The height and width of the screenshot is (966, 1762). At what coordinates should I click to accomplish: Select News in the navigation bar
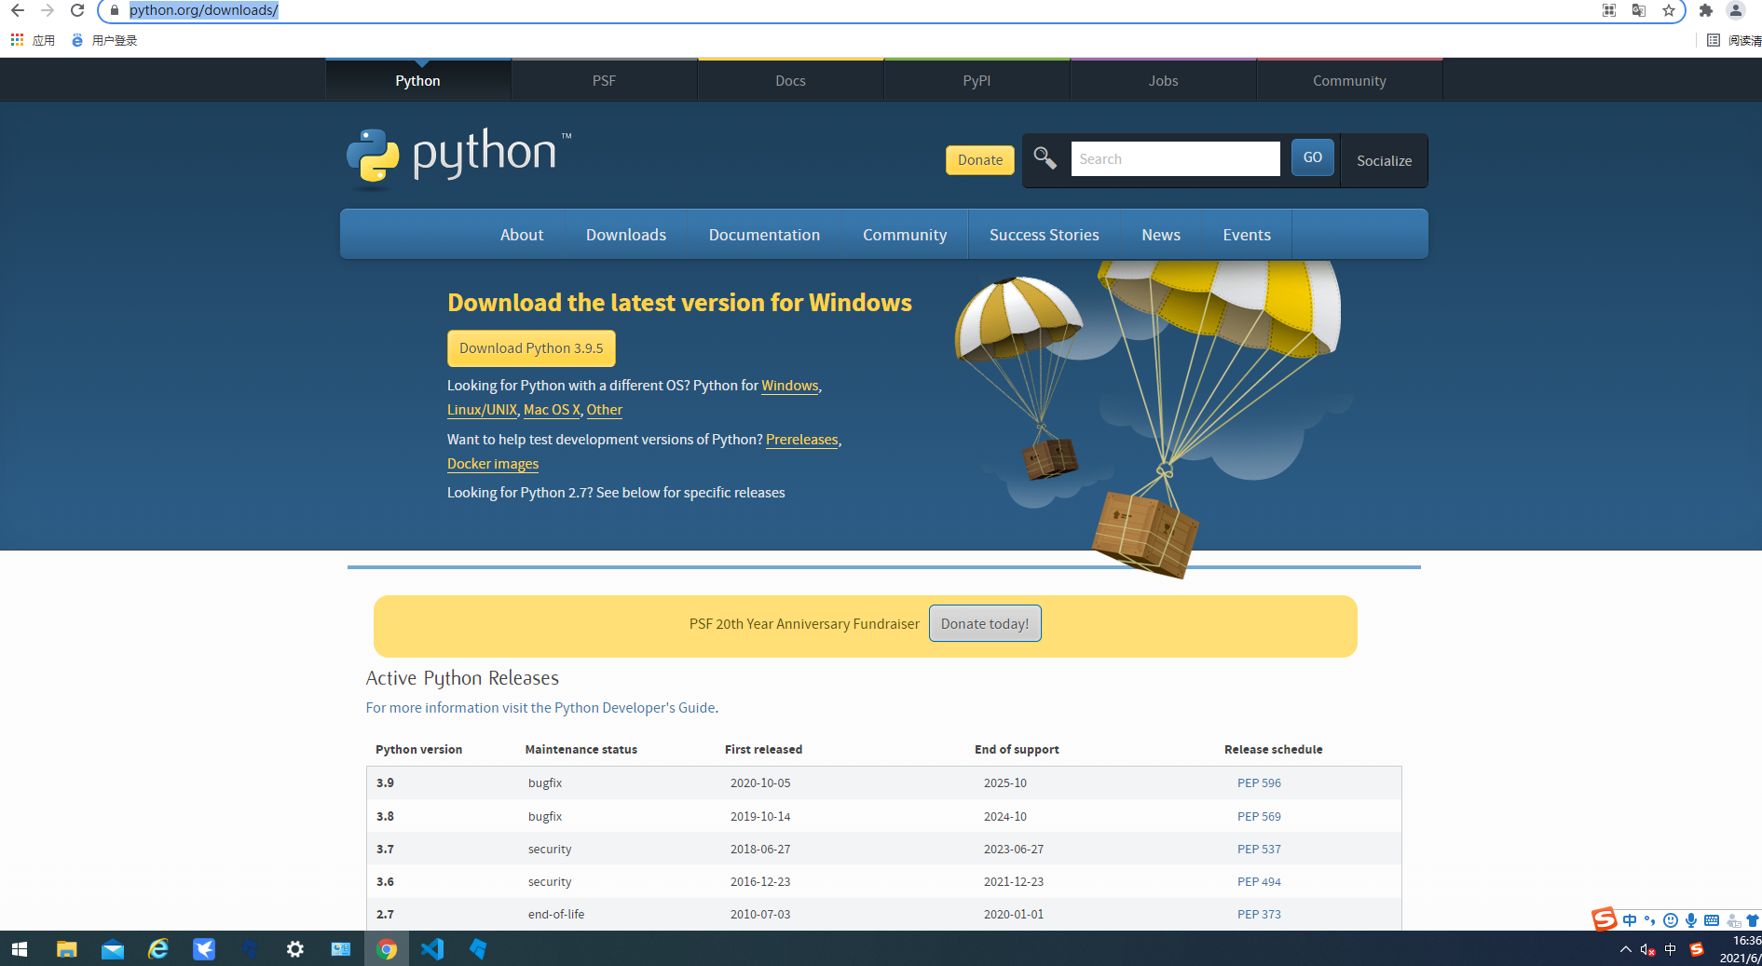pos(1160,234)
